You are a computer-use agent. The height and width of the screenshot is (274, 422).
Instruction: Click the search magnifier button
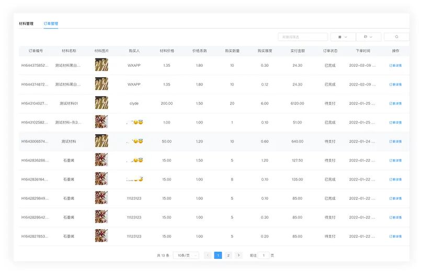click(396, 37)
